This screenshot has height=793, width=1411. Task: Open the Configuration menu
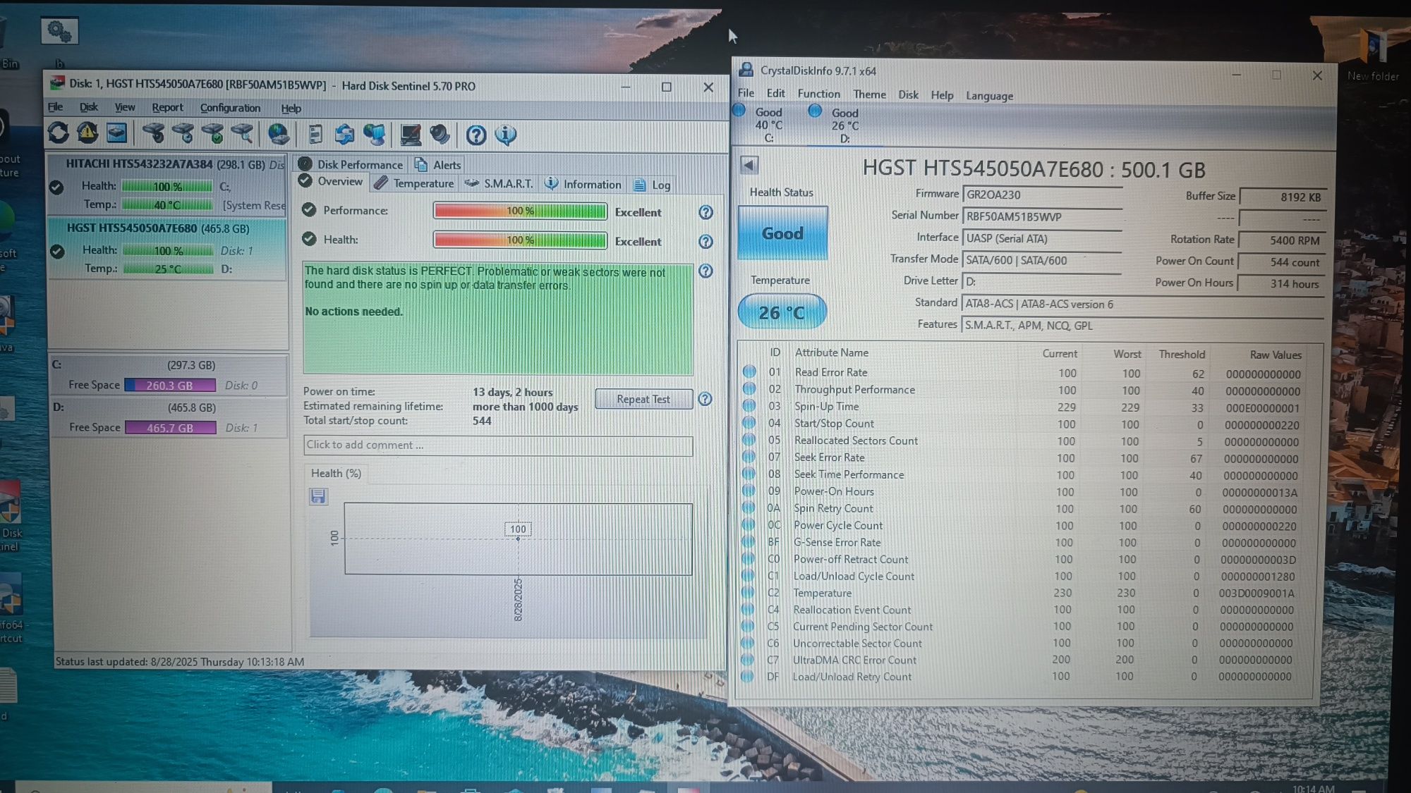point(230,108)
